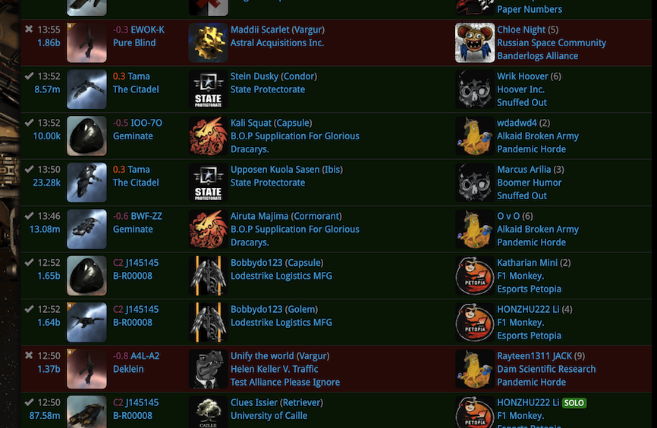
Task: Click Lodestrike Logistics MFG logo beside Bobbydo123 (Golem)
Action: click(208, 322)
